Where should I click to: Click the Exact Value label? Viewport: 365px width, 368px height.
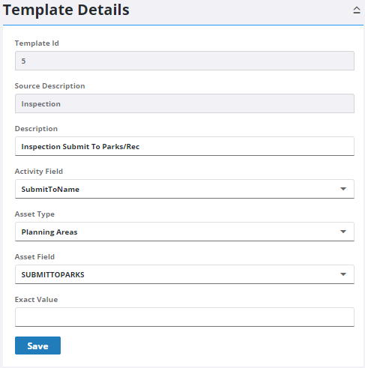[36, 300]
